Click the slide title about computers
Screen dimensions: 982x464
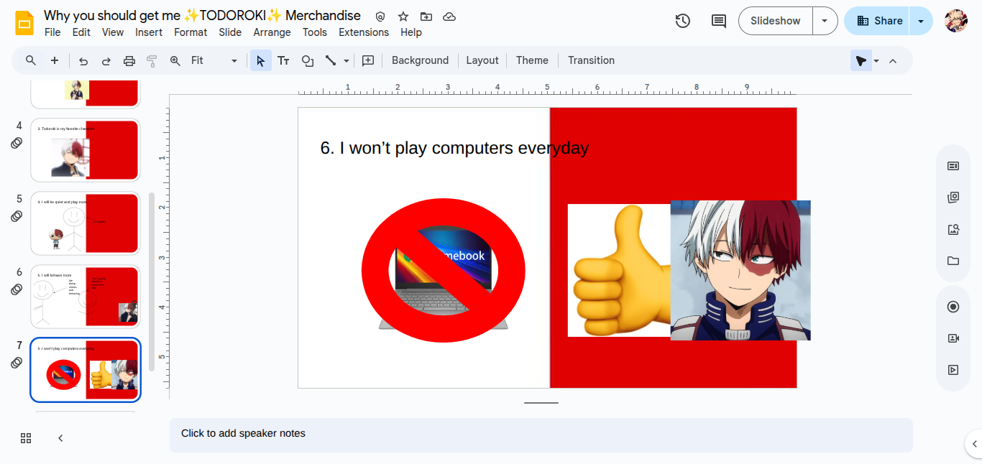tap(454, 148)
